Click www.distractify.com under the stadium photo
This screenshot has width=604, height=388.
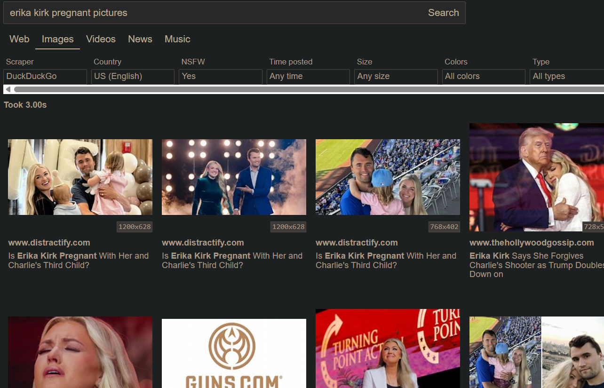point(357,243)
